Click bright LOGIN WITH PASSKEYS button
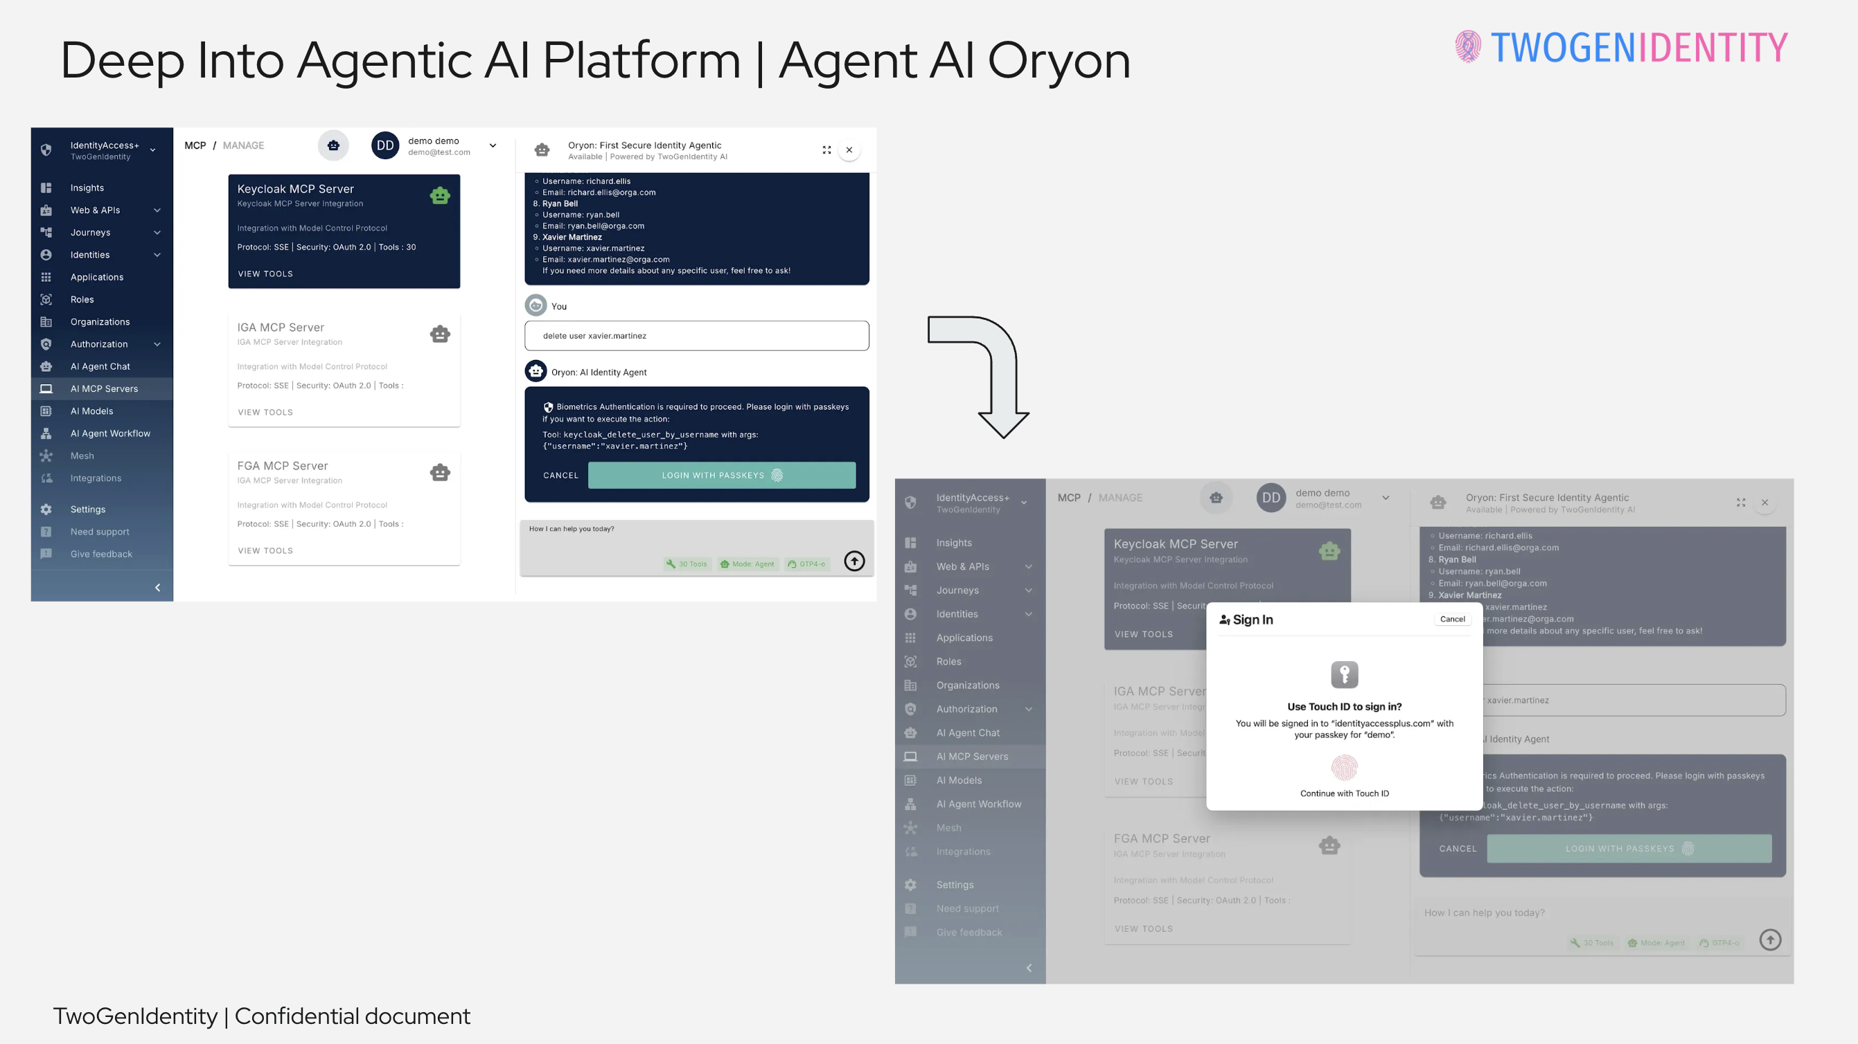 [x=721, y=475]
